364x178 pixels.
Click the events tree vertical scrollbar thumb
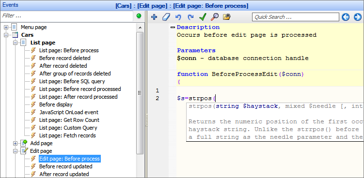[140, 93]
